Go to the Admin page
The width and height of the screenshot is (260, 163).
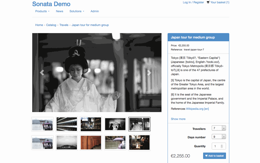click(x=95, y=11)
